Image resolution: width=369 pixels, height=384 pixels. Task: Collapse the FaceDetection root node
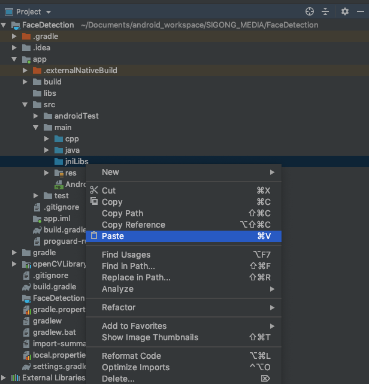[x=4, y=25]
